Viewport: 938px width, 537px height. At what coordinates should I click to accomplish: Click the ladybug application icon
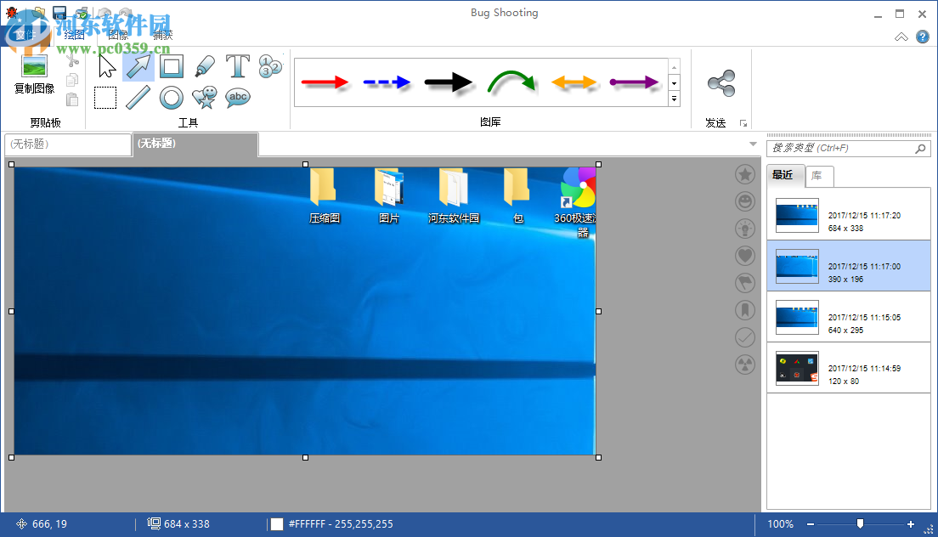[11, 12]
